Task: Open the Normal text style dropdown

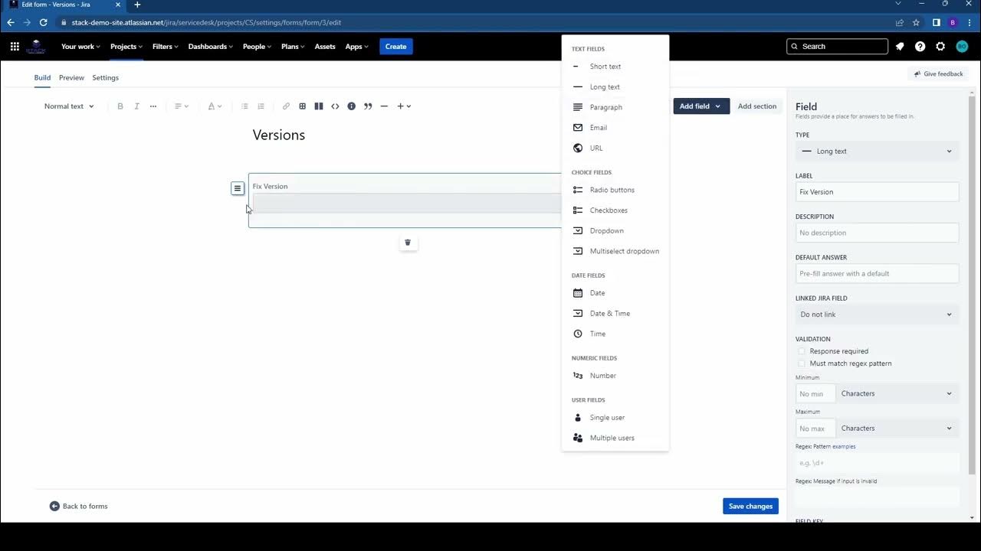Action: tap(69, 106)
